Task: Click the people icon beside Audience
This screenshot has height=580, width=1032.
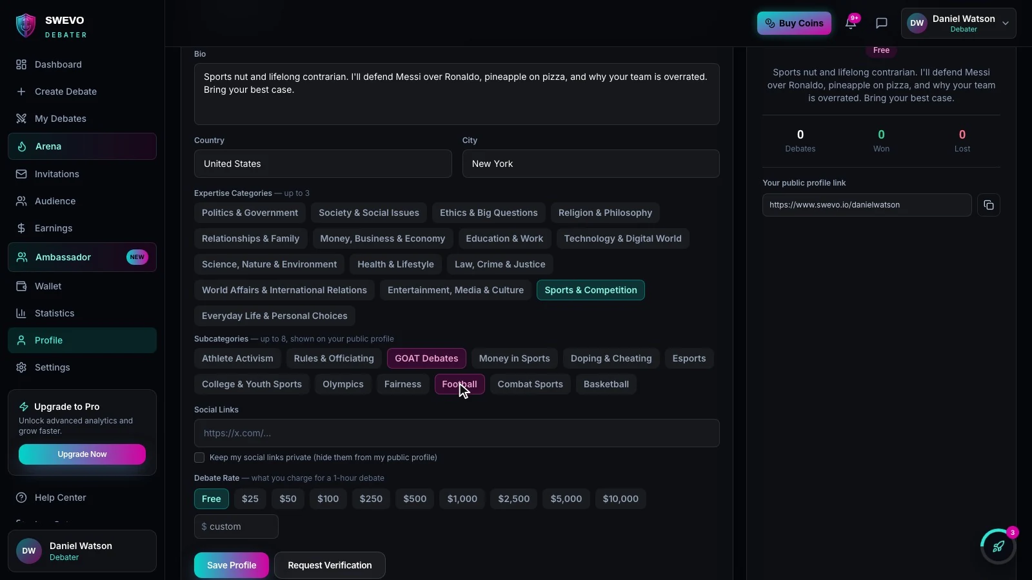Action: (21, 201)
